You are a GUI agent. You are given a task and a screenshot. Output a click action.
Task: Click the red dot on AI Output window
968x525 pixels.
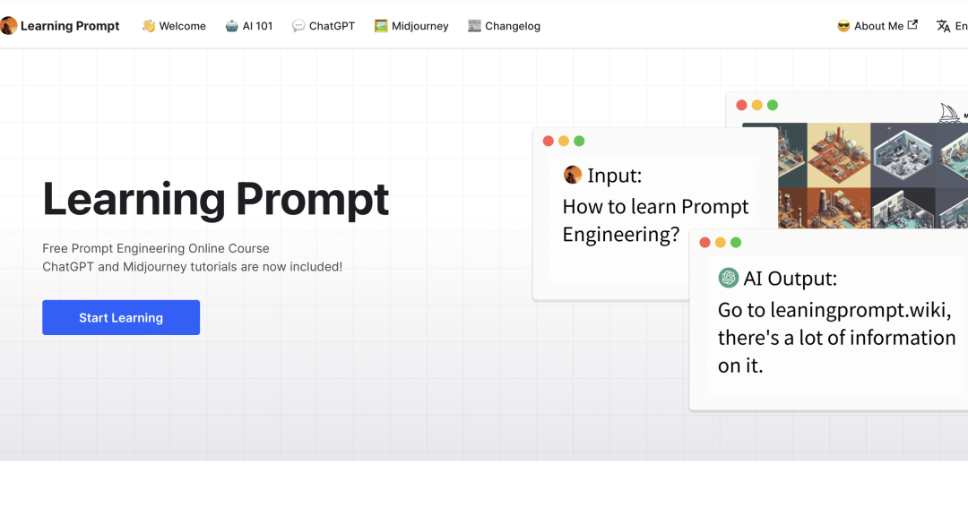(705, 243)
